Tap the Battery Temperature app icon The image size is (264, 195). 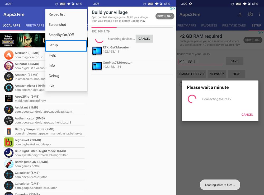9,131
